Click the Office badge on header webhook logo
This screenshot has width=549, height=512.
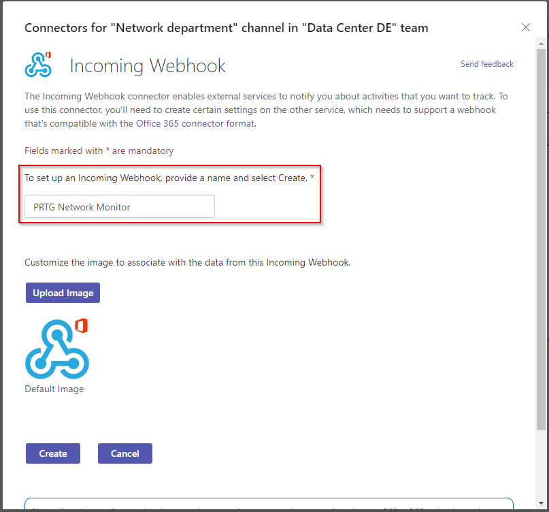click(48, 55)
